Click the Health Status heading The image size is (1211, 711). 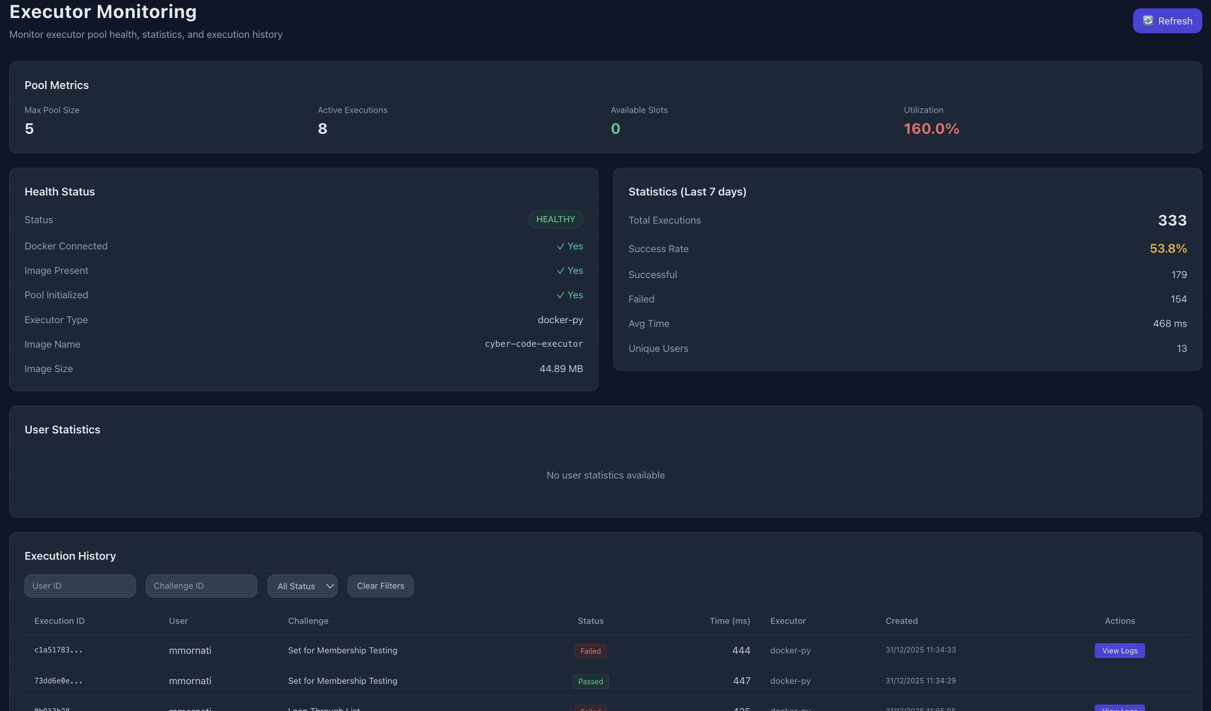pos(59,191)
